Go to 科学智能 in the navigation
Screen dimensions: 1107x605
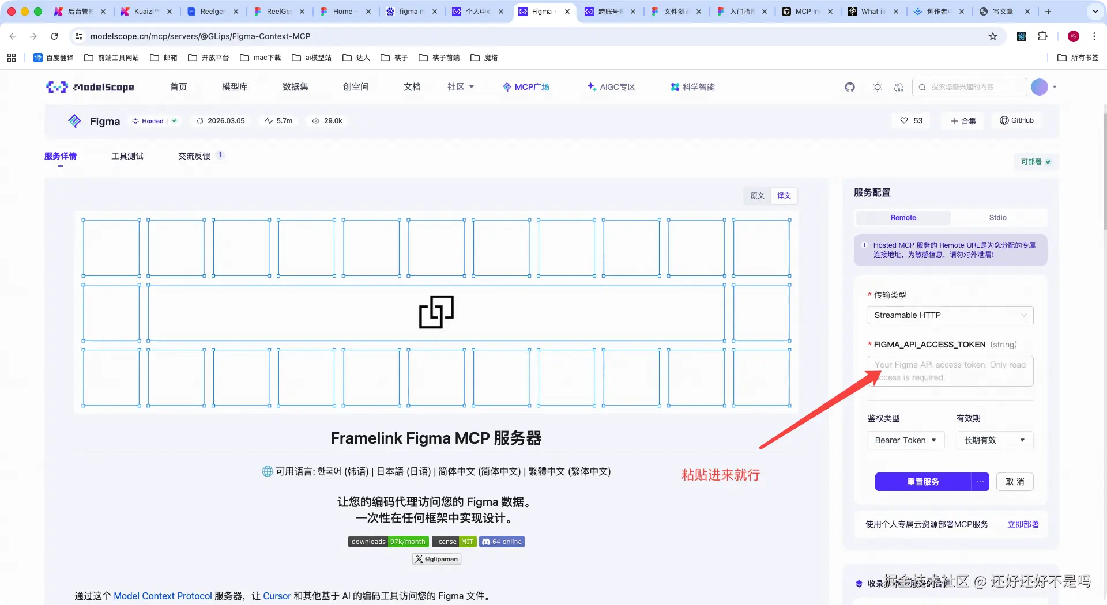tap(692, 87)
